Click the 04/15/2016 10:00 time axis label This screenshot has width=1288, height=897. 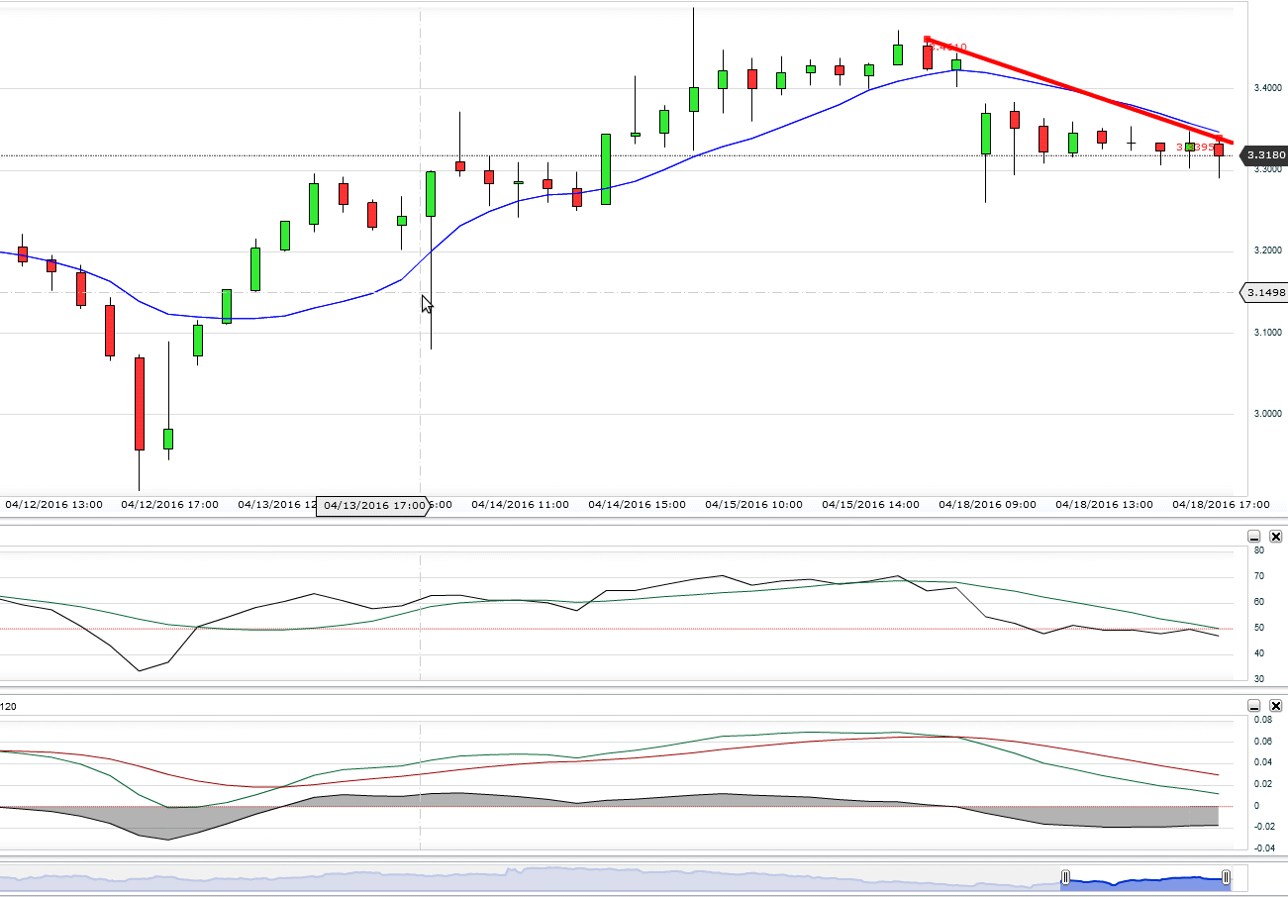753,505
